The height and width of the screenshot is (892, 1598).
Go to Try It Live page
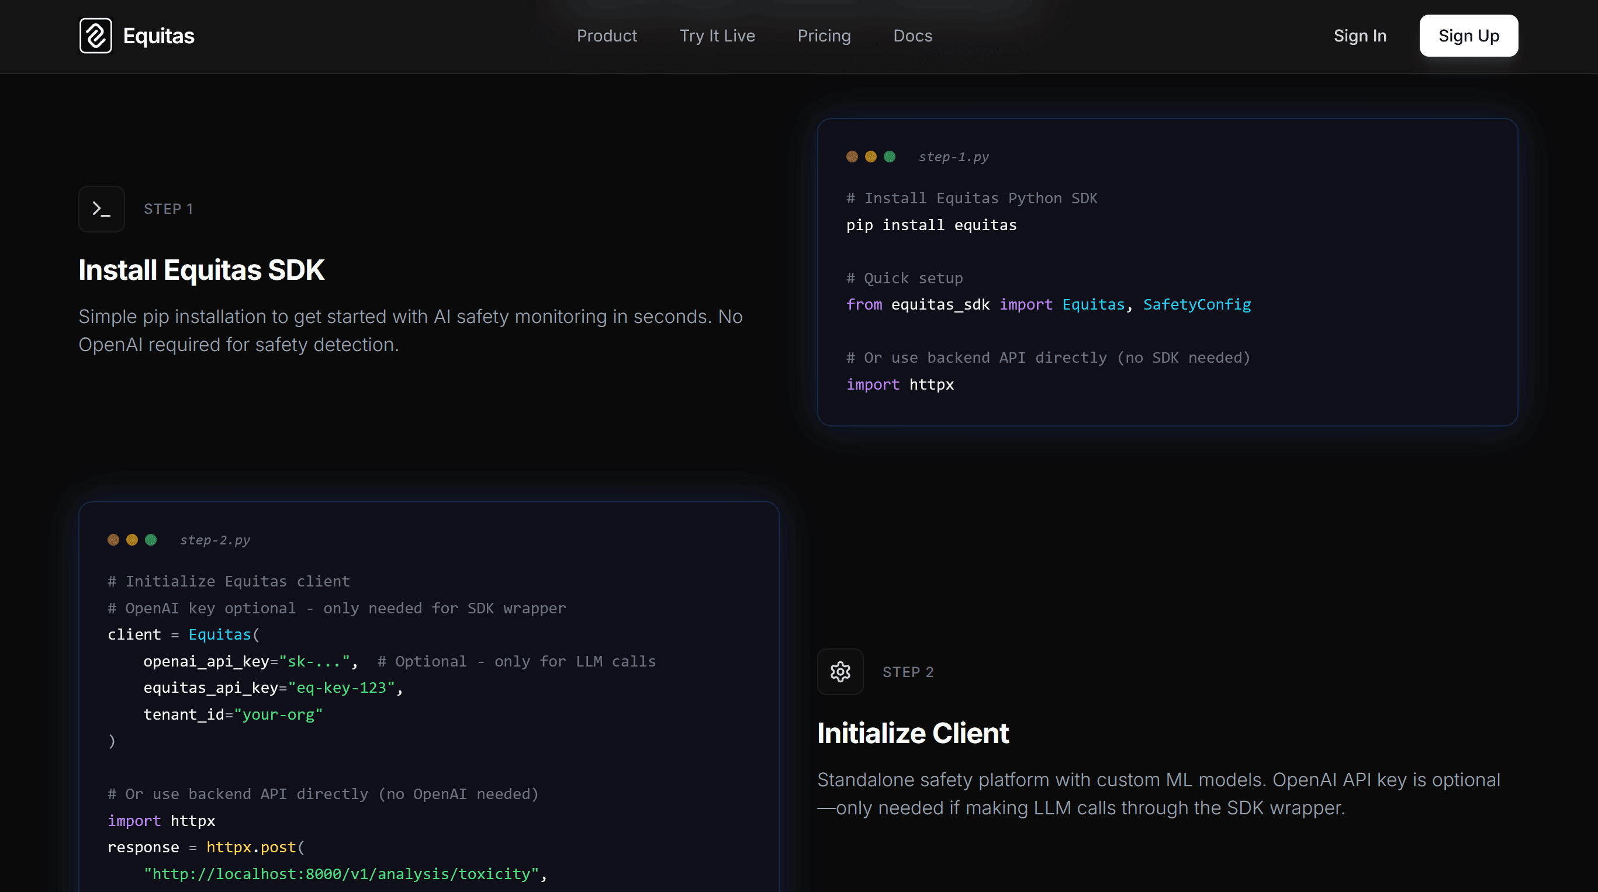717,36
